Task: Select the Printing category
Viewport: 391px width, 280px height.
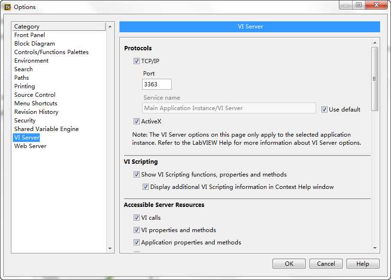Action: click(25, 86)
